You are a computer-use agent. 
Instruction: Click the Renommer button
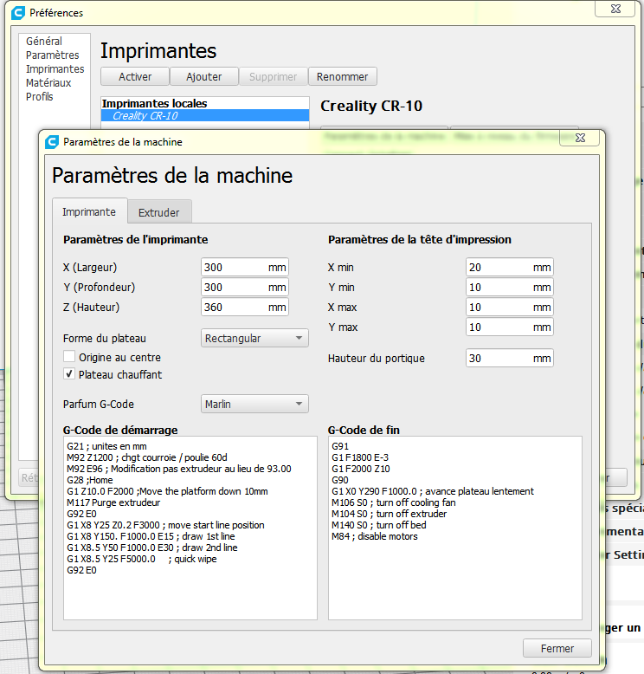click(343, 76)
